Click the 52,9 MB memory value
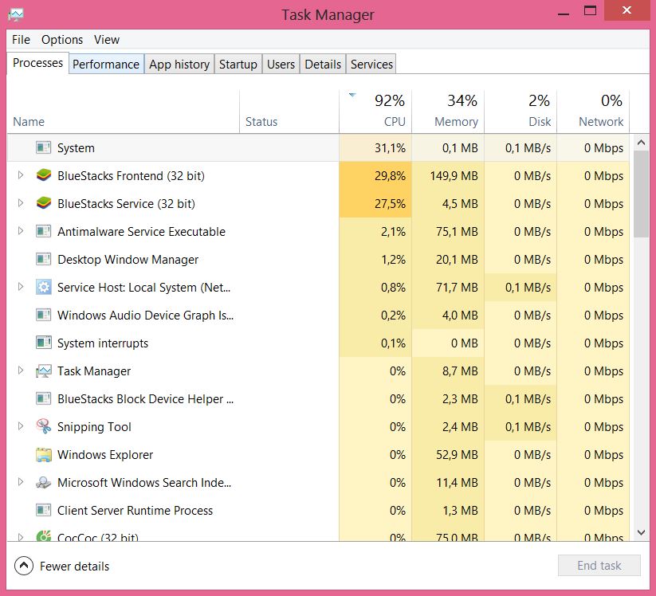 (x=457, y=455)
